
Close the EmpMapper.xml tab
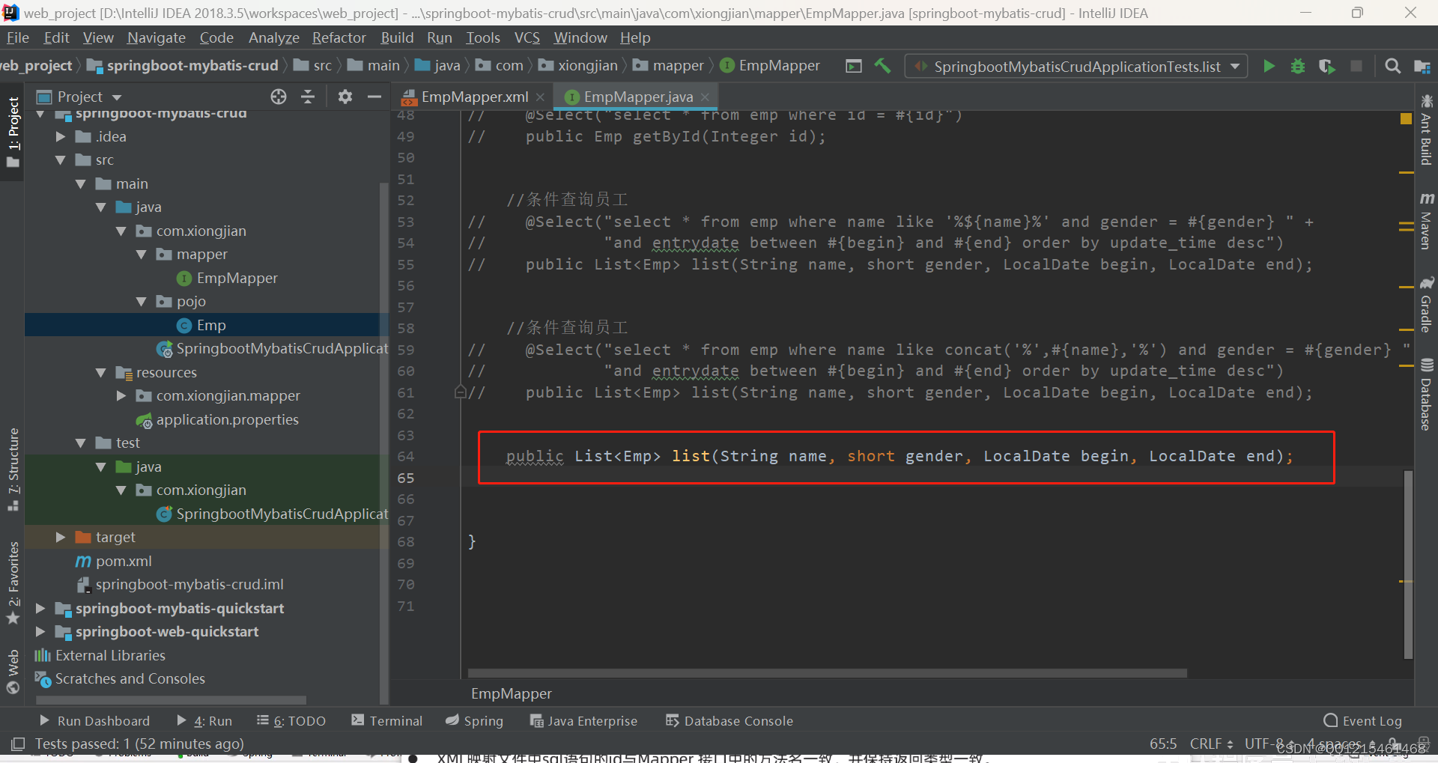coord(541,97)
